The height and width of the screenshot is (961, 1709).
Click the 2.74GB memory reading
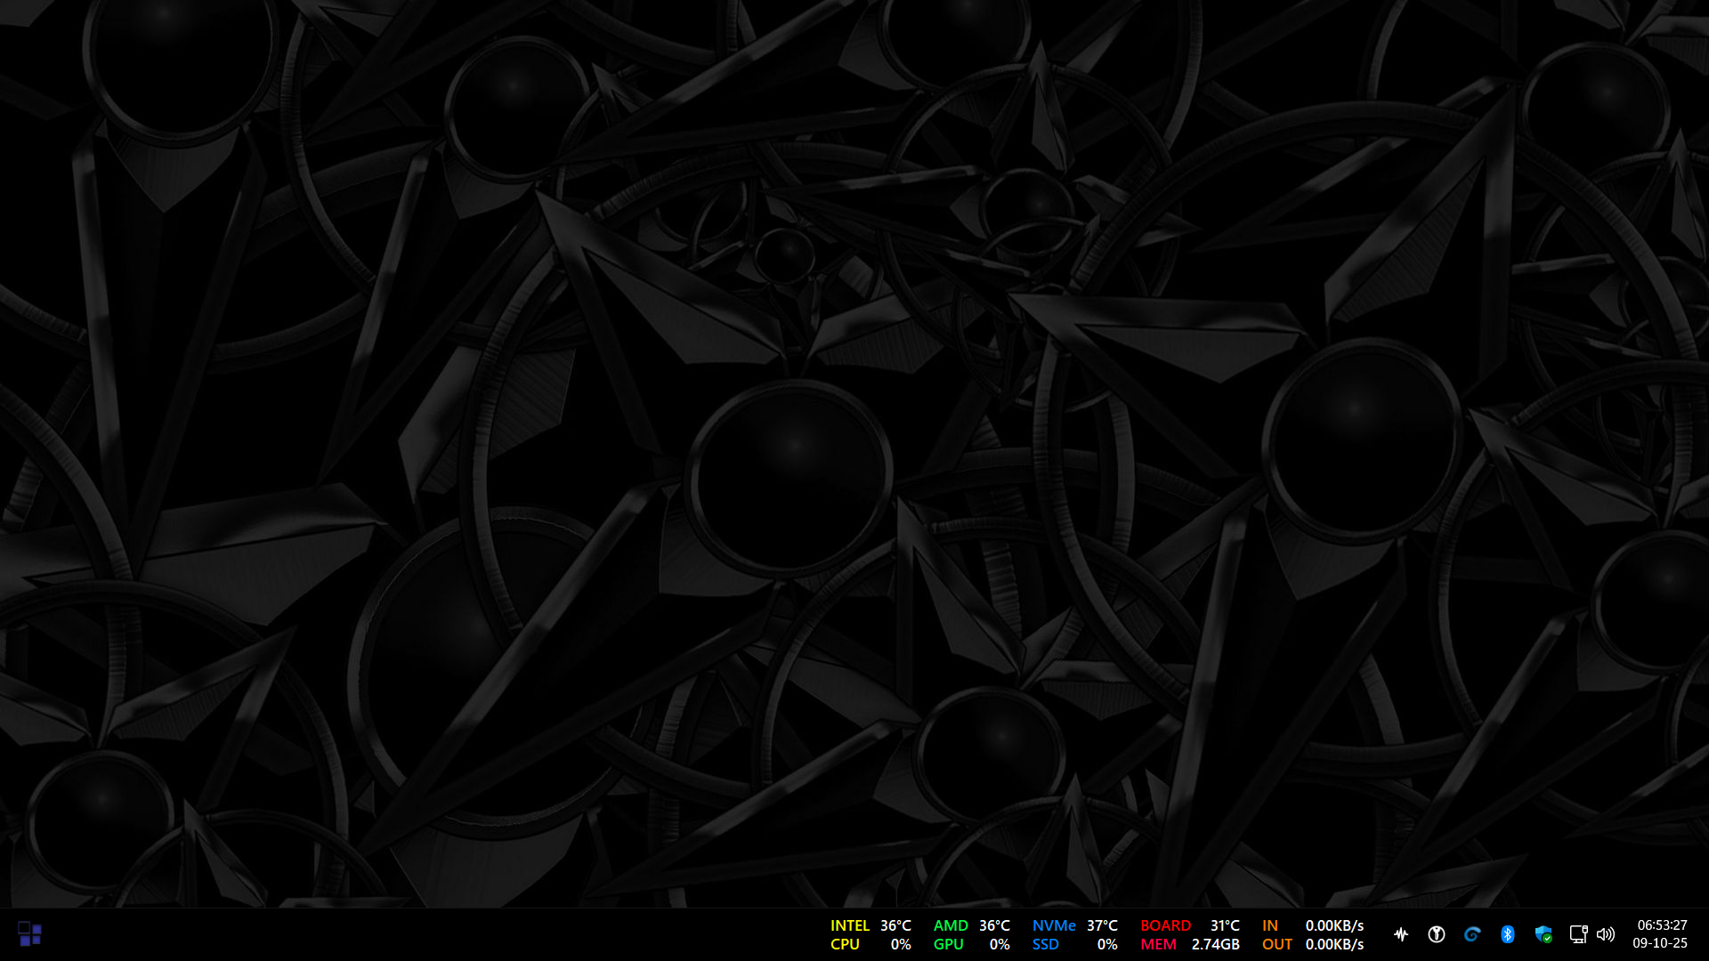(1215, 944)
